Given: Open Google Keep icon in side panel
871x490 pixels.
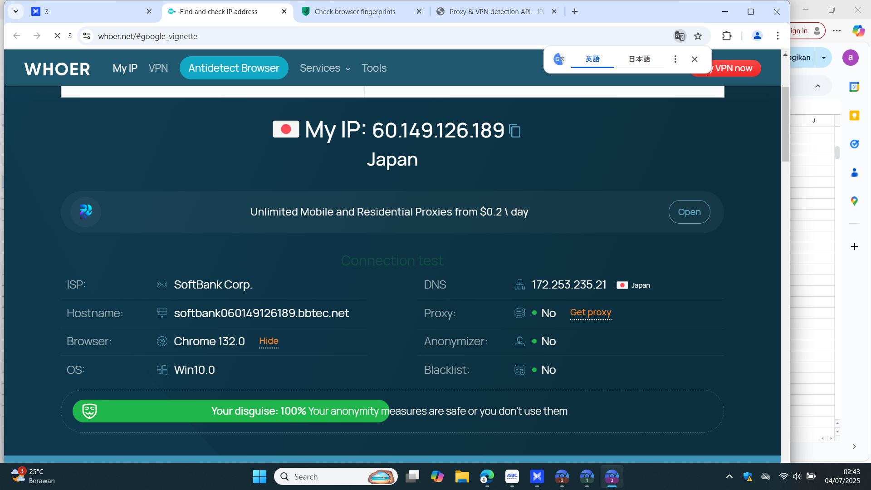Looking at the screenshot, I should click(854, 116).
